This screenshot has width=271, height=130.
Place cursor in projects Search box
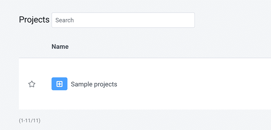[123, 20]
